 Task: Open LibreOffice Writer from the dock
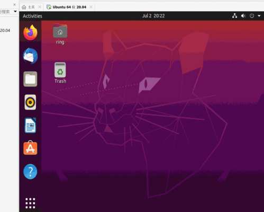(x=30, y=126)
